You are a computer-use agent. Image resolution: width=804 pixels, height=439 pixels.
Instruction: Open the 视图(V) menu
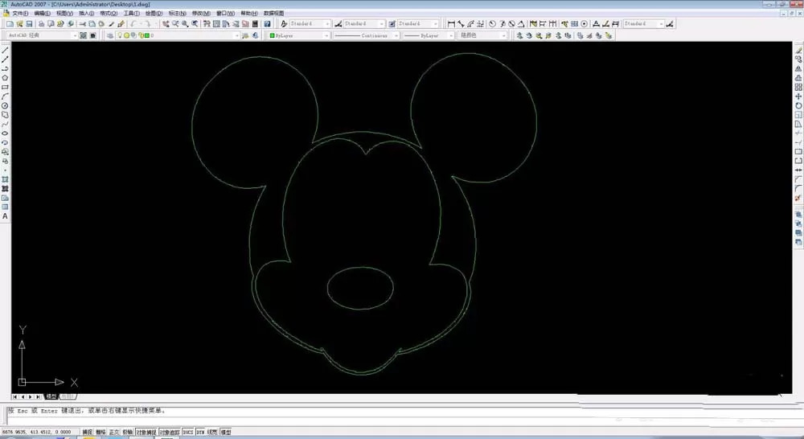(x=64, y=14)
